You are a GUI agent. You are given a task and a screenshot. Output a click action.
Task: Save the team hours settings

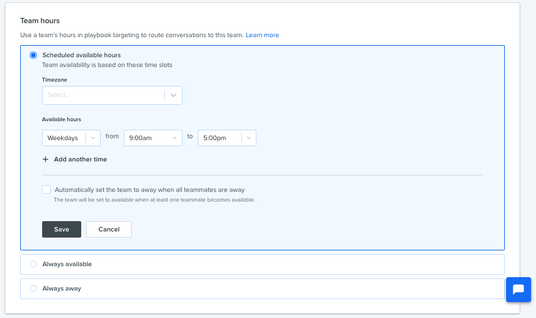click(x=62, y=229)
